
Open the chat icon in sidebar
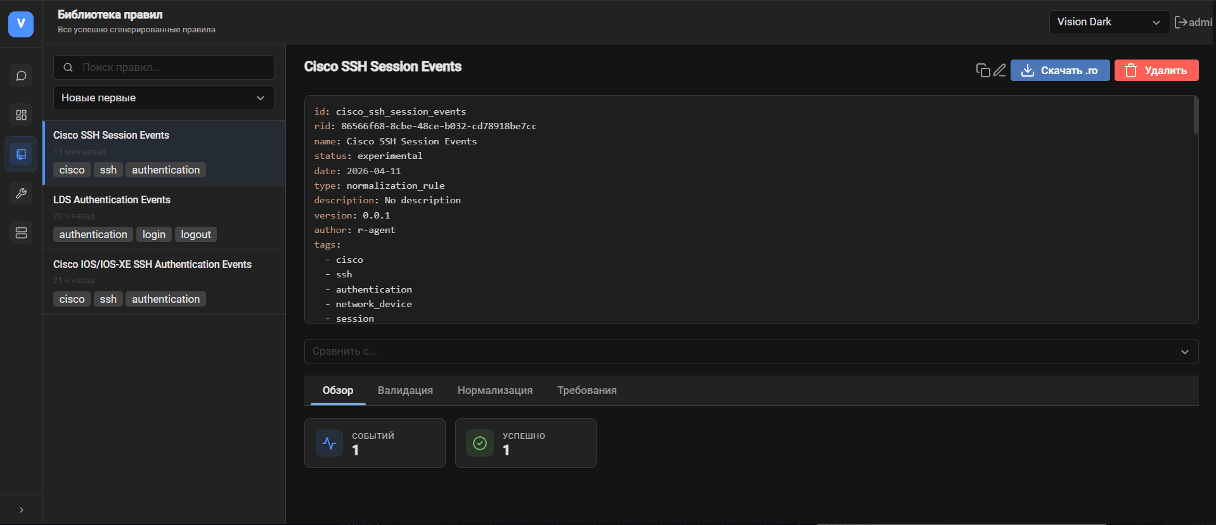[21, 76]
